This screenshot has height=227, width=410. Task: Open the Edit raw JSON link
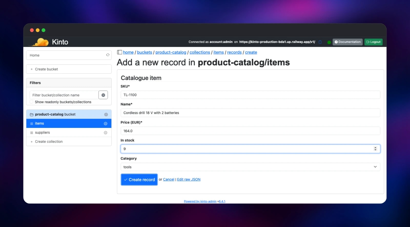pyautogui.click(x=189, y=179)
